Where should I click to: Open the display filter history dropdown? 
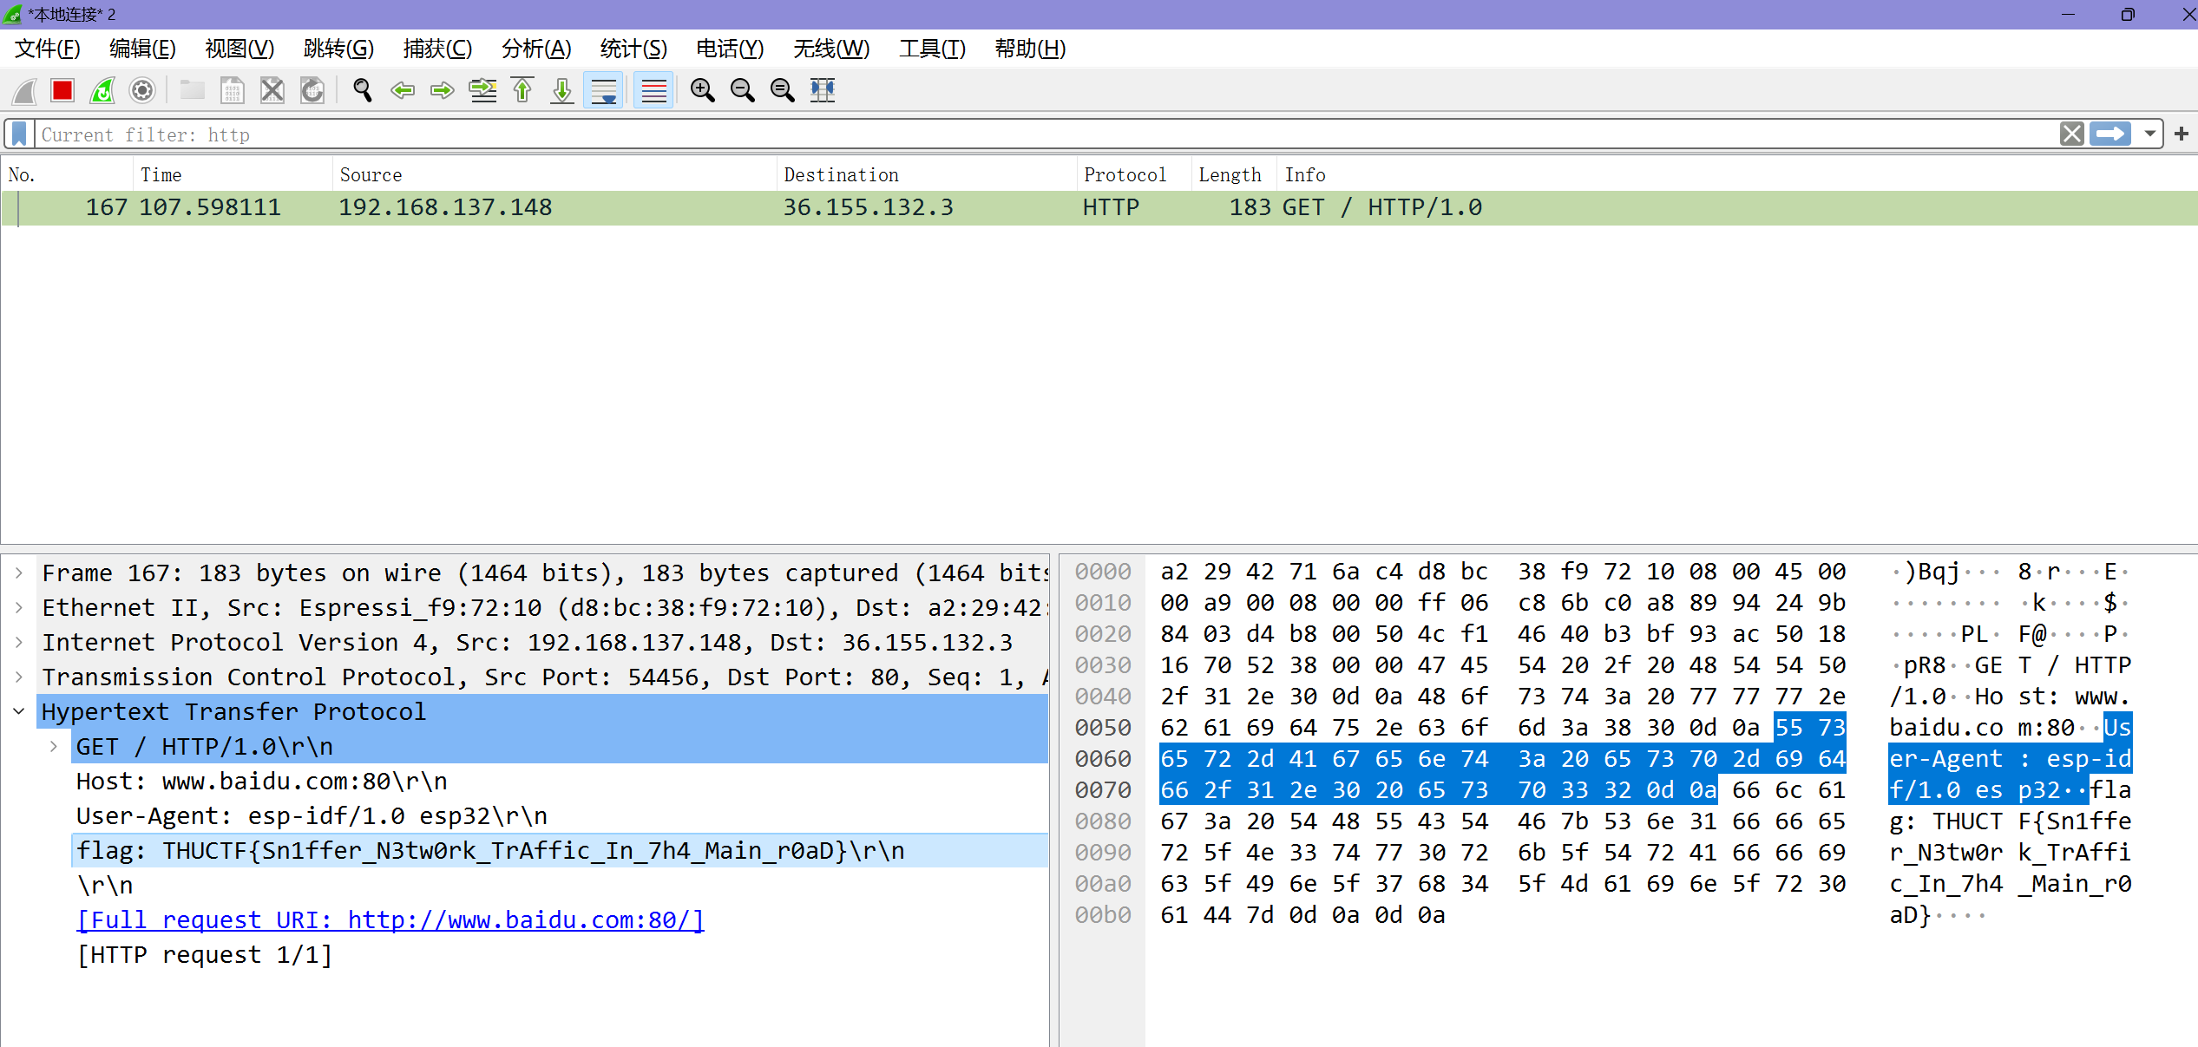pyautogui.click(x=2150, y=134)
